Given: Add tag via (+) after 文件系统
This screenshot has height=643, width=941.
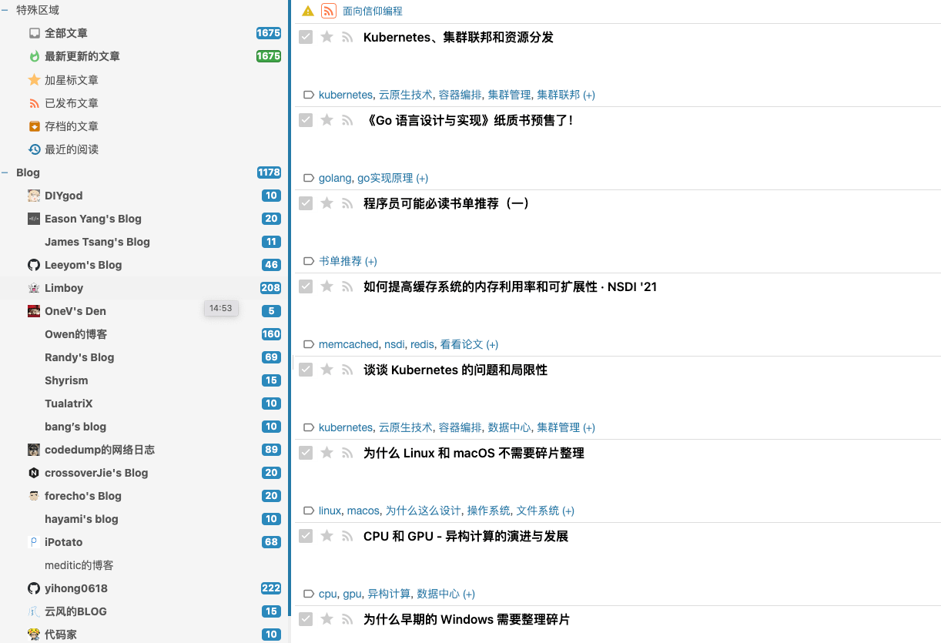Looking at the screenshot, I should point(568,511).
